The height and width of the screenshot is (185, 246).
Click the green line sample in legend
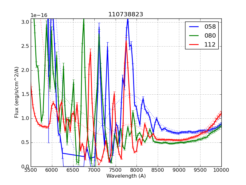194,35
